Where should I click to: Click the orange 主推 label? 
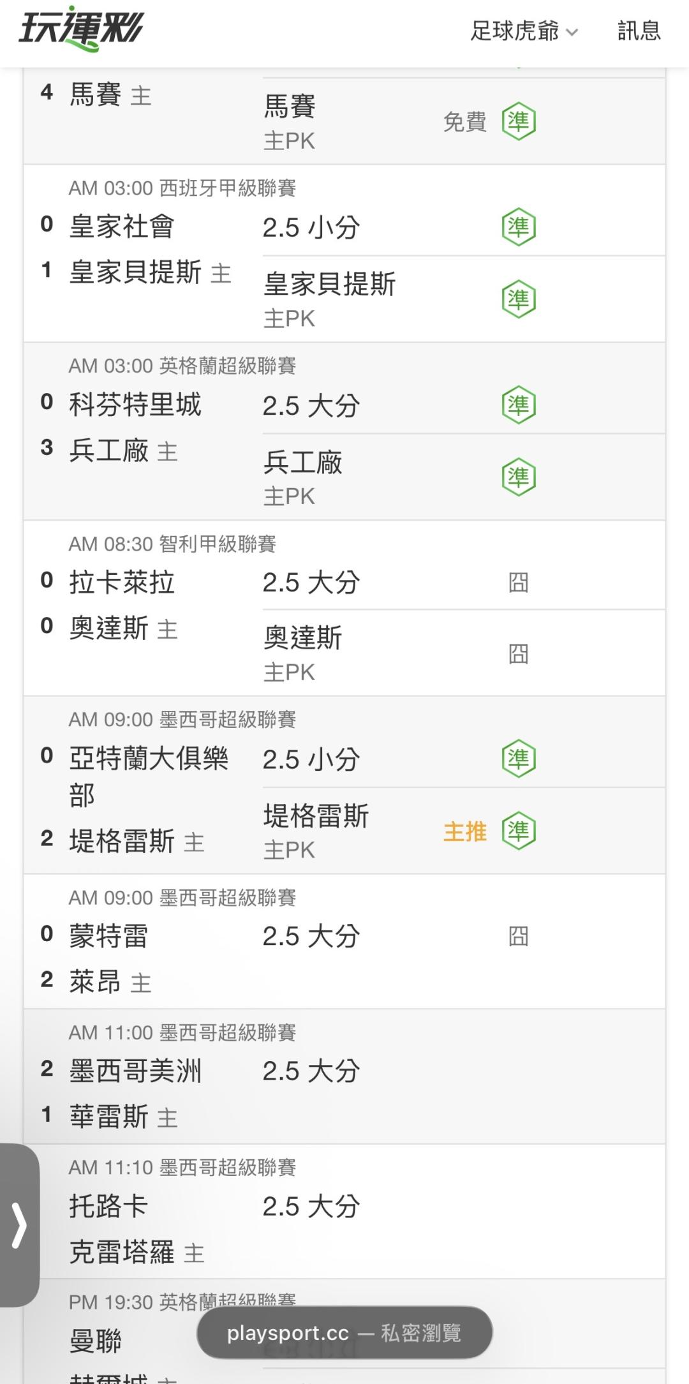click(x=465, y=831)
